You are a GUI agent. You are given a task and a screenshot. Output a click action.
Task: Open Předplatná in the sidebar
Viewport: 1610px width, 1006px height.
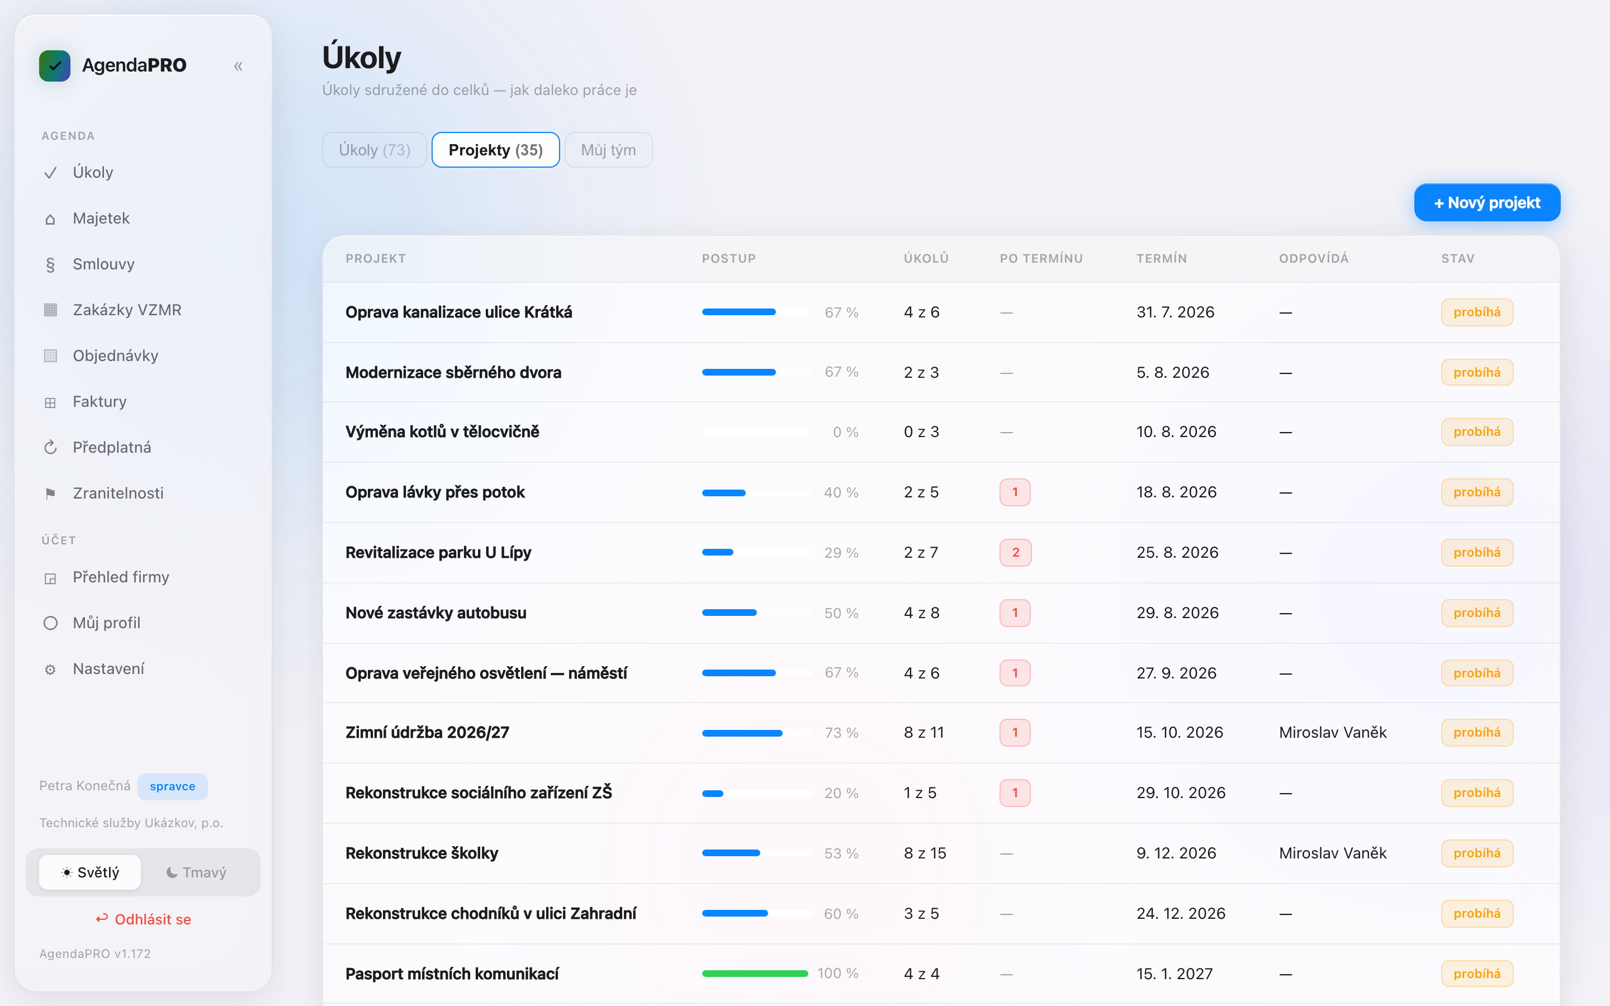click(143, 447)
